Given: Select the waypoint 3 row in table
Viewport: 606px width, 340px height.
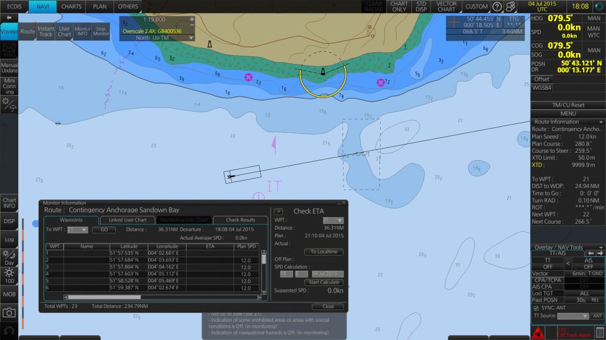Looking at the screenshot, I should [154, 267].
